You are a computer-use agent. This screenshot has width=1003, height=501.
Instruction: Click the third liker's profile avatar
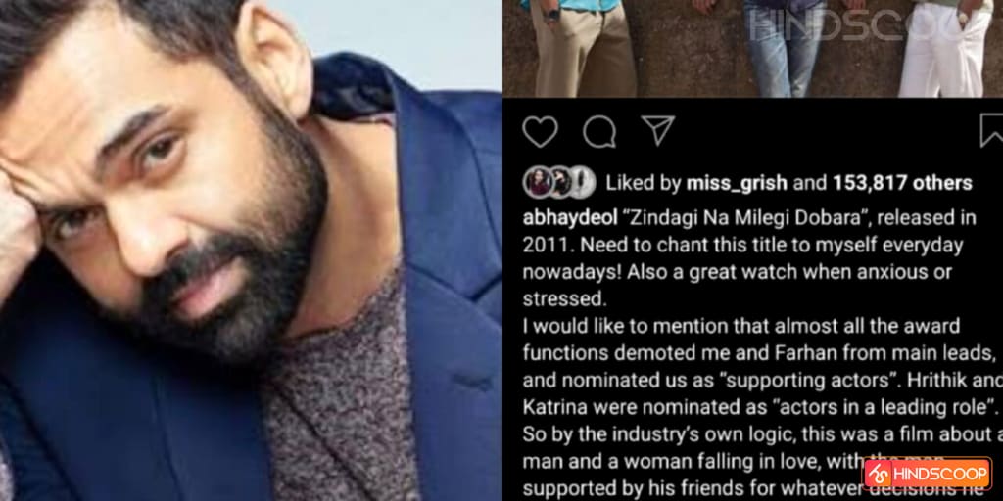(x=582, y=183)
